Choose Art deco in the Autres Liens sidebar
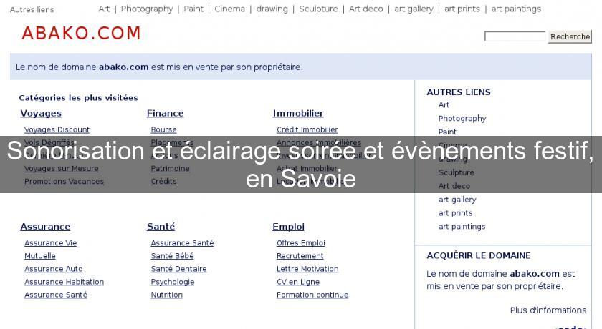The width and height of the screenshot is (602, 329). 454,186
